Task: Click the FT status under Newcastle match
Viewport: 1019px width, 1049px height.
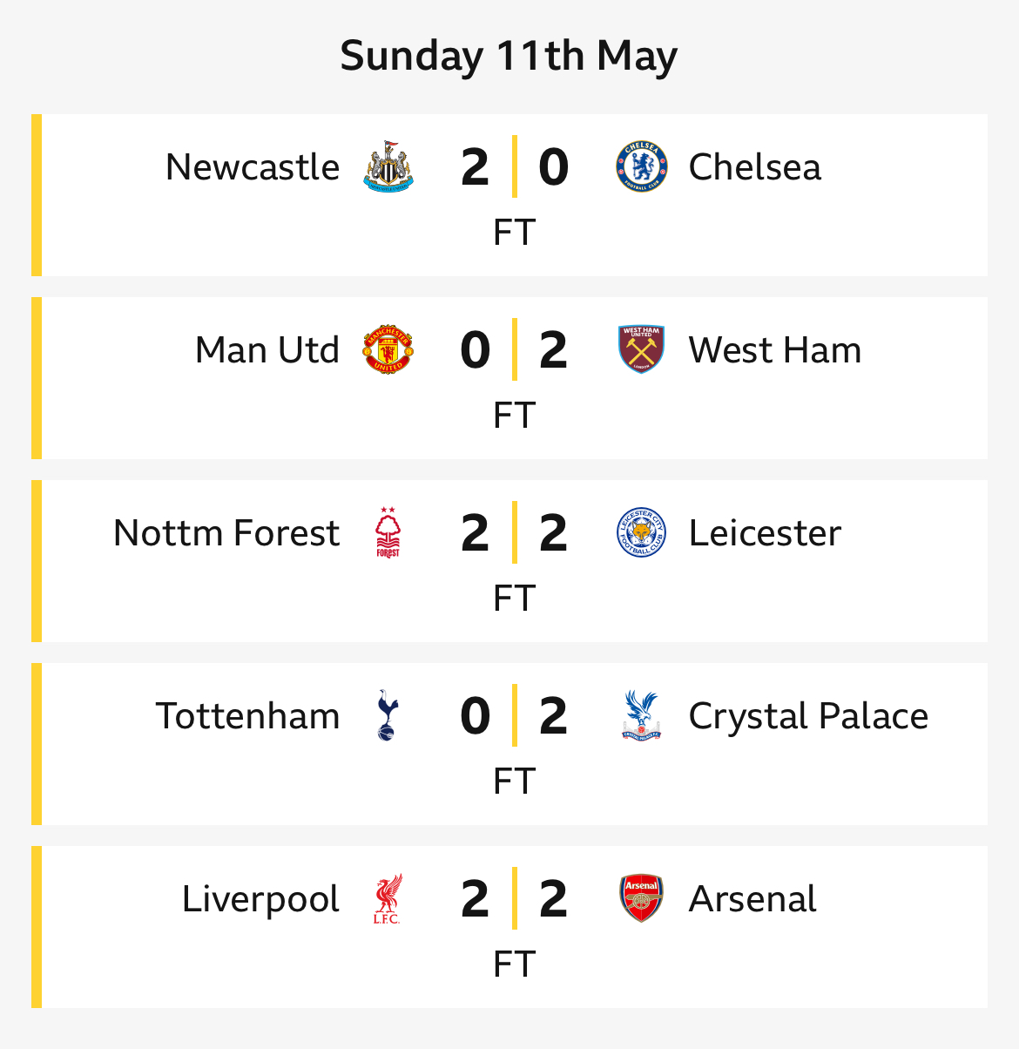Action: click(514, 233)
